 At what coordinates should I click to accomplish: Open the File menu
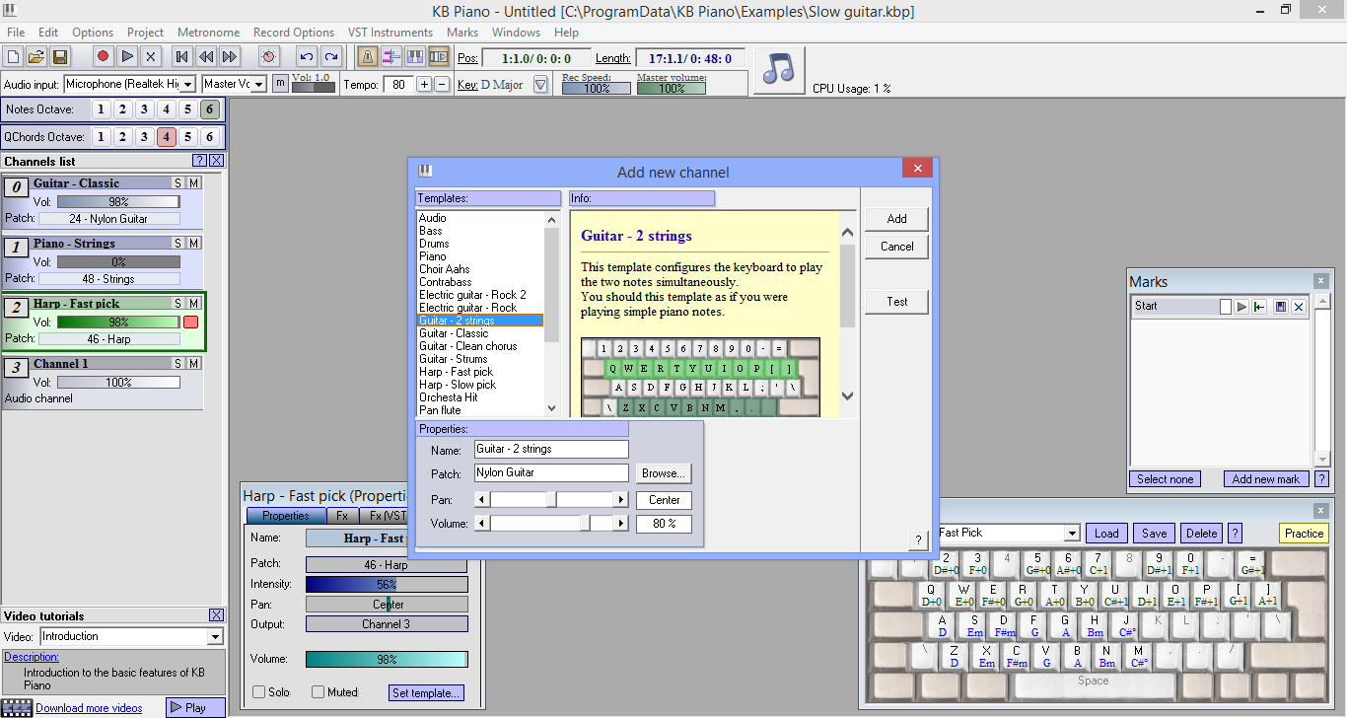[16, 33]
